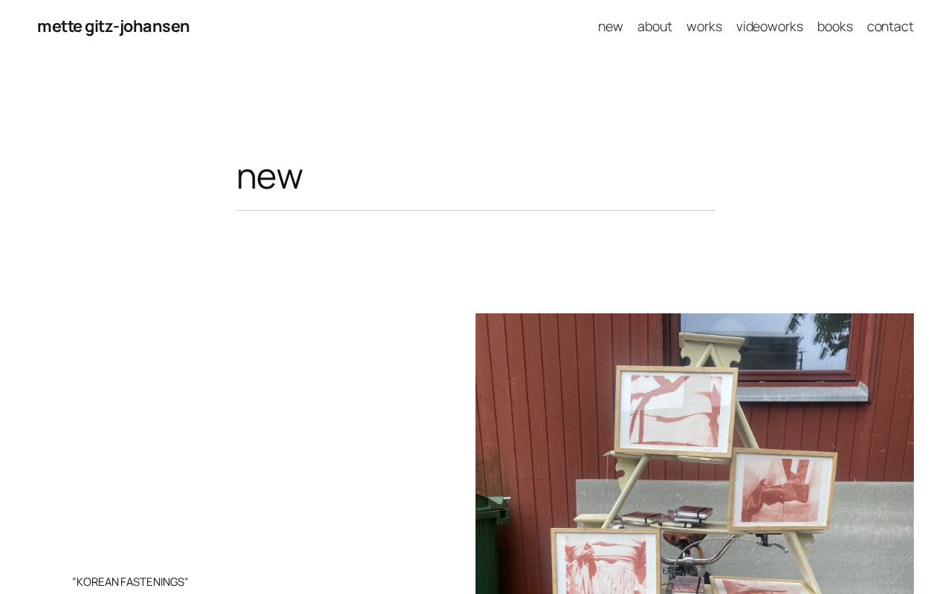Select works in the navigation
The width and height of the screenshot is (951, 594).
[x=704, y=26]
